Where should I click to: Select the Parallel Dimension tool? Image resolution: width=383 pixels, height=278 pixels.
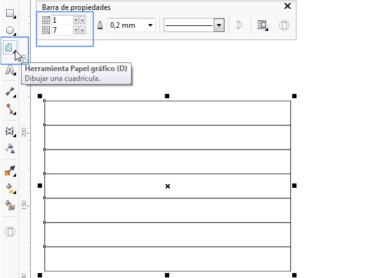tap(10, 91)
